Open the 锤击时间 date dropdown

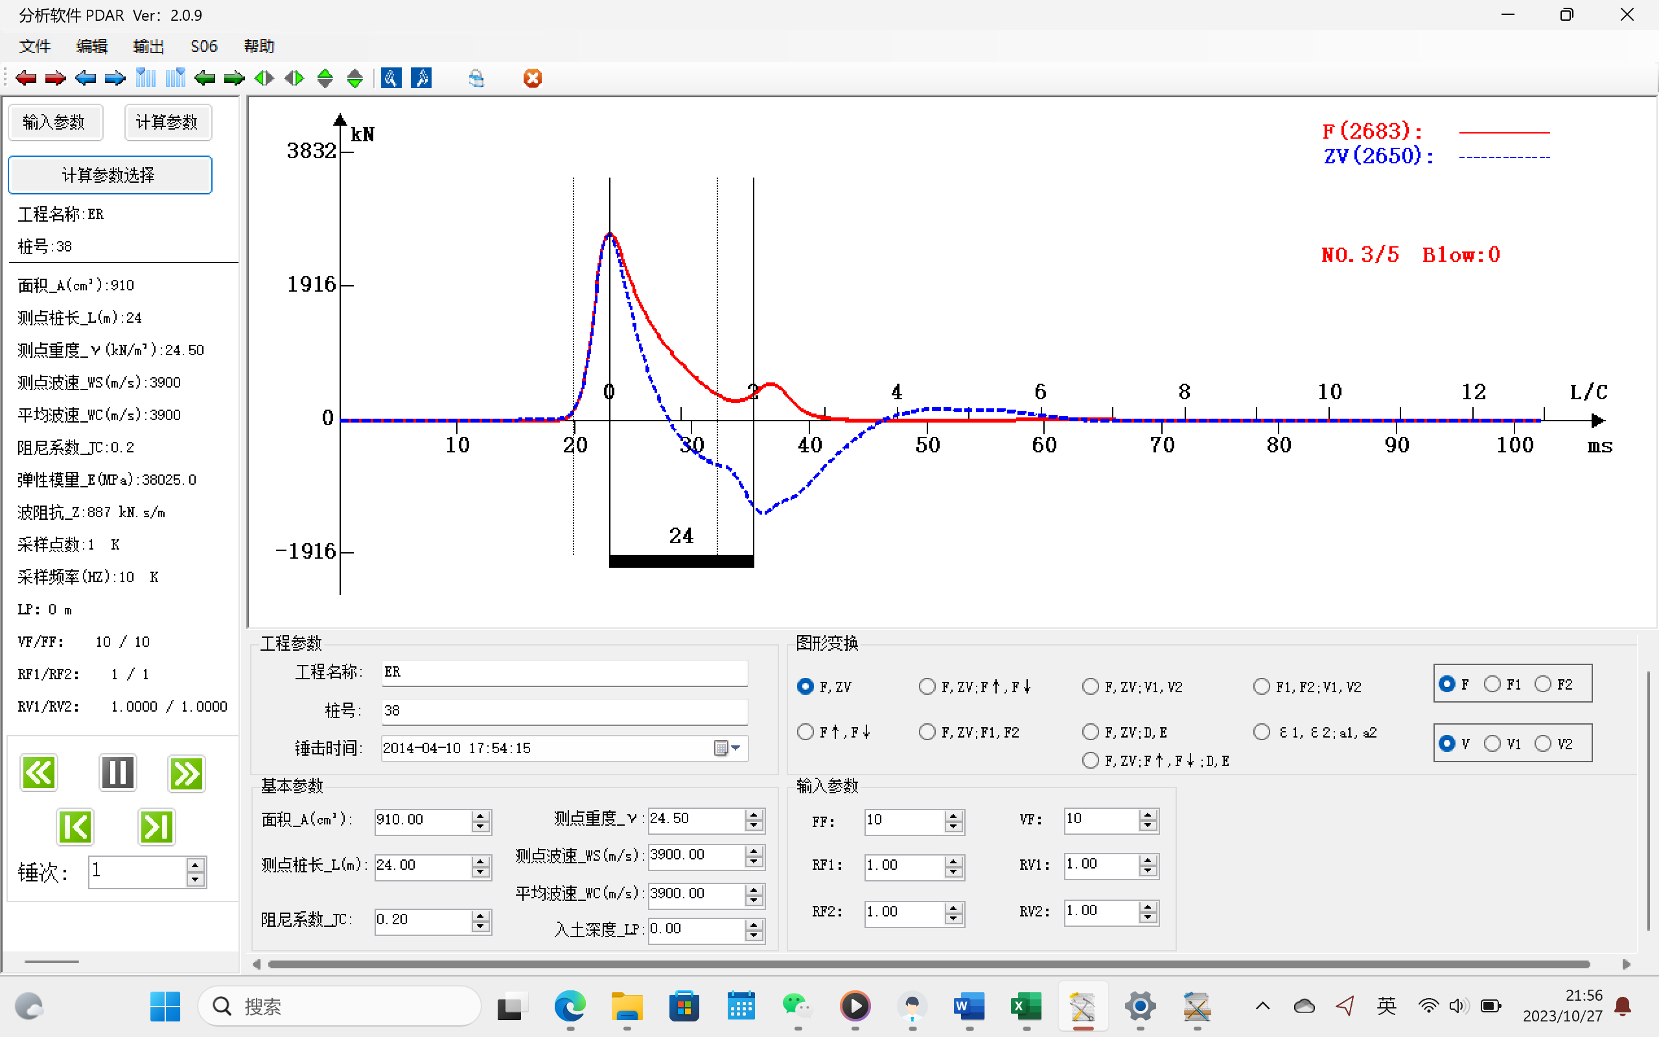(x=736, y=748)
